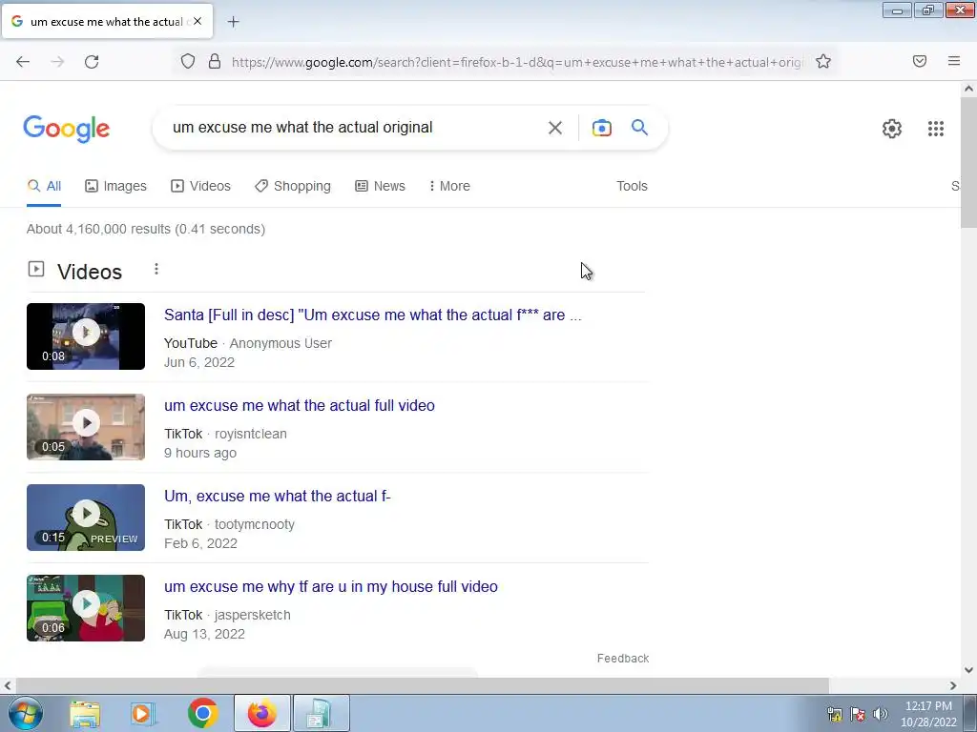Switch to the Shopping results tab
Image resolution: width=977 pixels, height=732 pixels.
pos(293,186)
